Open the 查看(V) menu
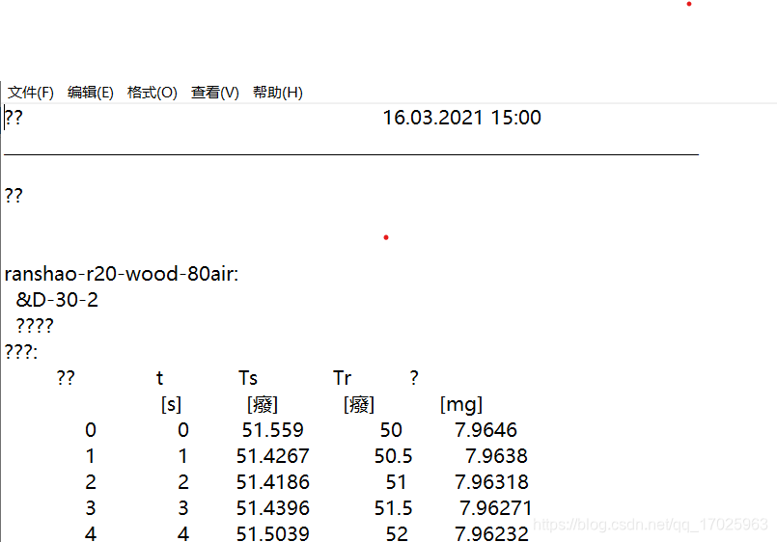 215,93
